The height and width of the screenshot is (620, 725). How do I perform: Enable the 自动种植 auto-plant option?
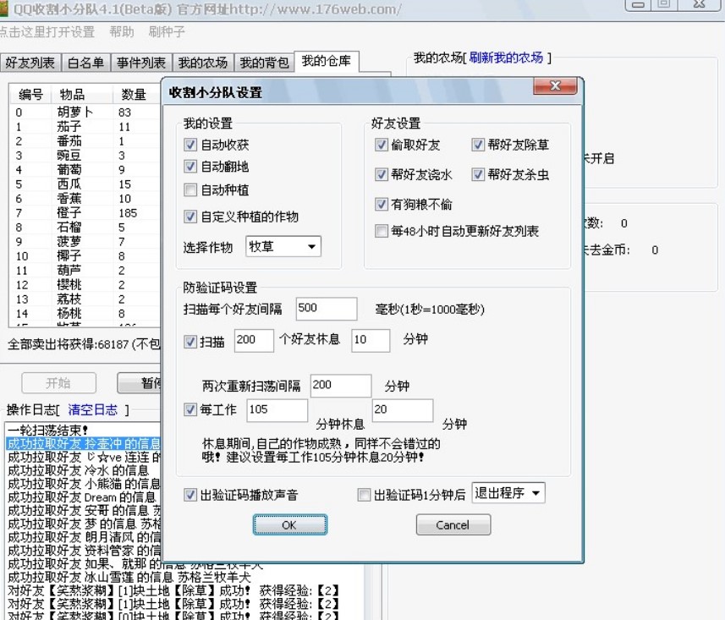(190, 190)
